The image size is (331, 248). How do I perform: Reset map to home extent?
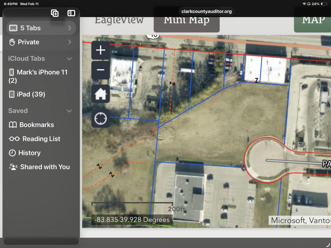(x=101, y=94)
